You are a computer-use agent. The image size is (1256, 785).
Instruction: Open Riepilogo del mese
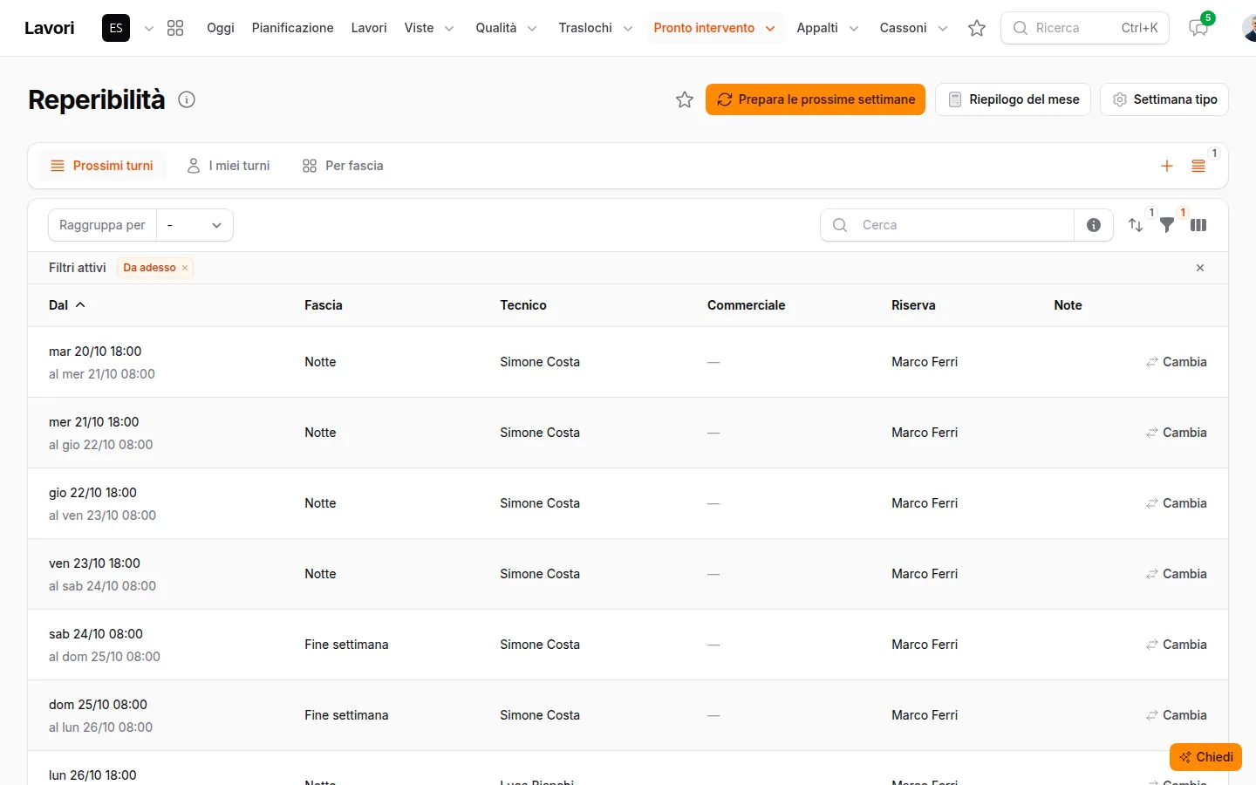click(1014, 99)
